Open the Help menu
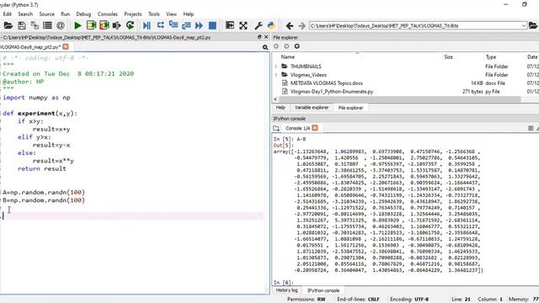This screenshot has height=303, width=539. pos(189,14)
